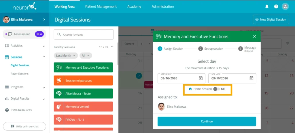Open the help question mark icon
This screenshot has height=133, width=295.
pyautogui.click(x=276, y=7)
